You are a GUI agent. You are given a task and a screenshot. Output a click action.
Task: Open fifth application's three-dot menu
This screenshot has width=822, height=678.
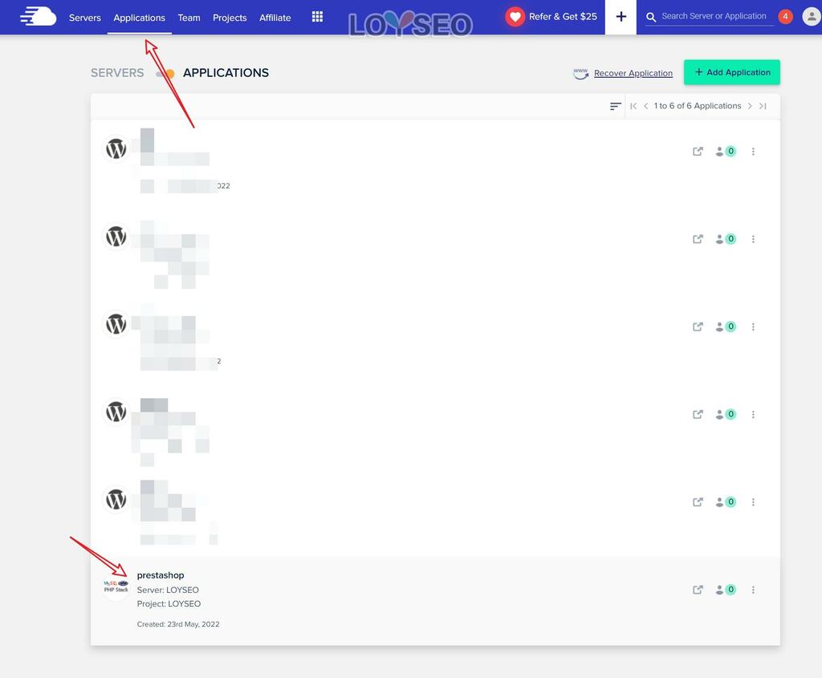coord(753,502)
